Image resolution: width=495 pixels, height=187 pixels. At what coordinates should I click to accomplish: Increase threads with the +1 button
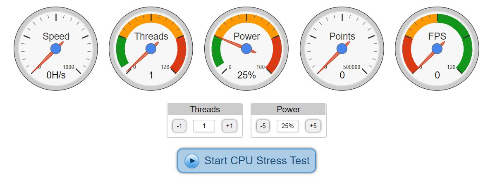point(230,126)
